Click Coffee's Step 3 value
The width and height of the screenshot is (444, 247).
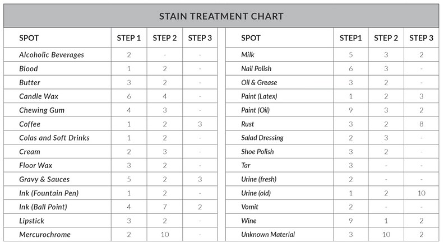point(200,124)
